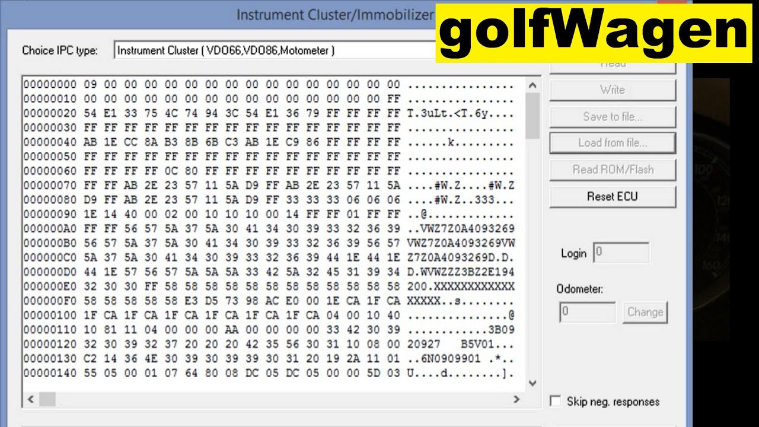Click the hex view scroll down arrow
Viewport: 759px width, 427px height.
532,383
